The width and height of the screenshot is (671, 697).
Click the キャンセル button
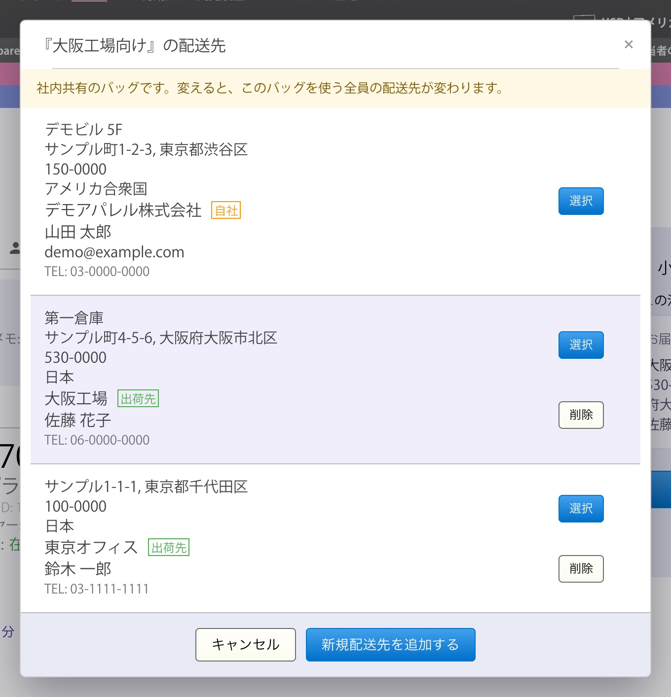click(246, 645)
